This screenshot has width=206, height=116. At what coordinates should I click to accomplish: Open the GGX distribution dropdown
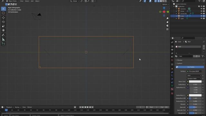point(194,76)
